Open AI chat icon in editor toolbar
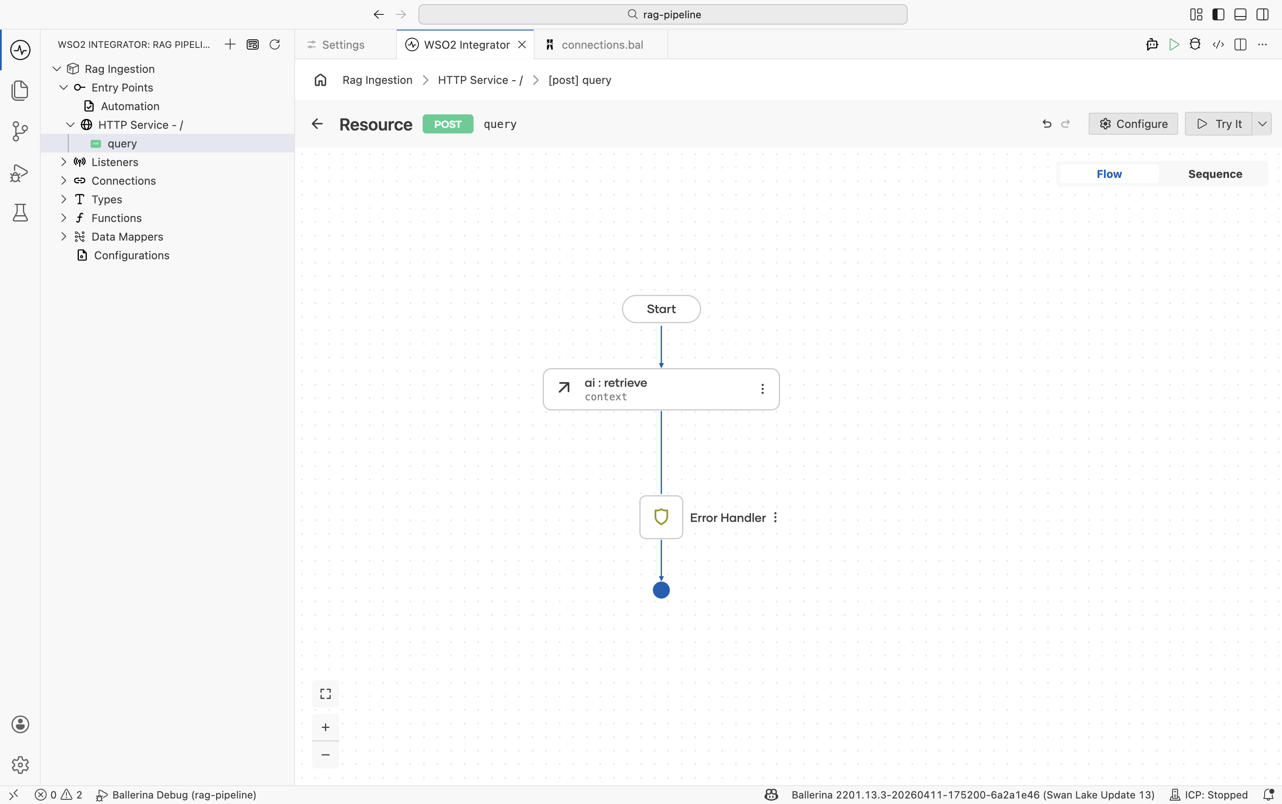 tap(1152, 44)
